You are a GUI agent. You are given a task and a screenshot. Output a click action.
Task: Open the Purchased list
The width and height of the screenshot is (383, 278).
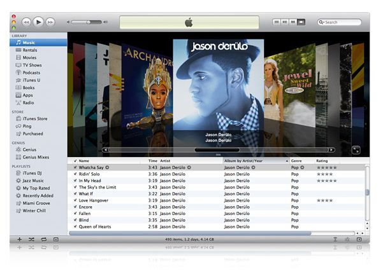(38, 134)
